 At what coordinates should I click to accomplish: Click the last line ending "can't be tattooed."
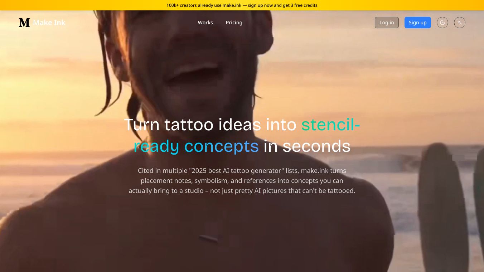242,191
